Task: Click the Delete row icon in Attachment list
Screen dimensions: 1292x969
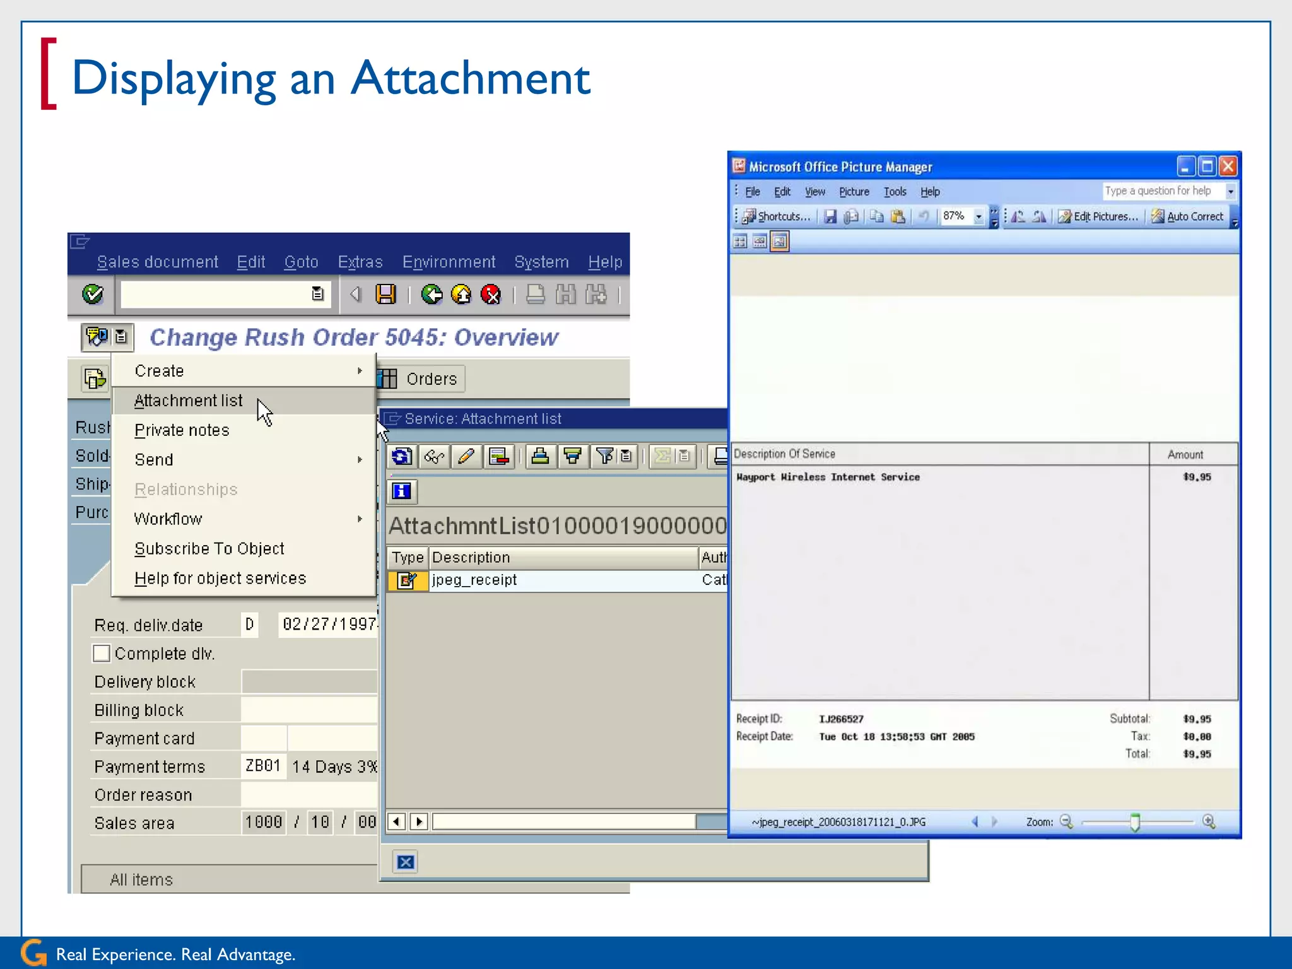Action: click(x=498, y=456)
